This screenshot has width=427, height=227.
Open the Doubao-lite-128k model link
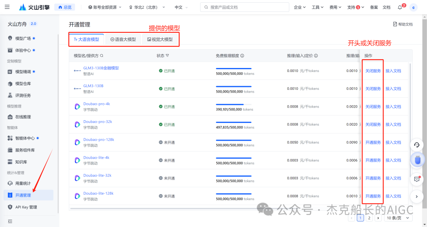pyautogui.click(x=98, y=193)
